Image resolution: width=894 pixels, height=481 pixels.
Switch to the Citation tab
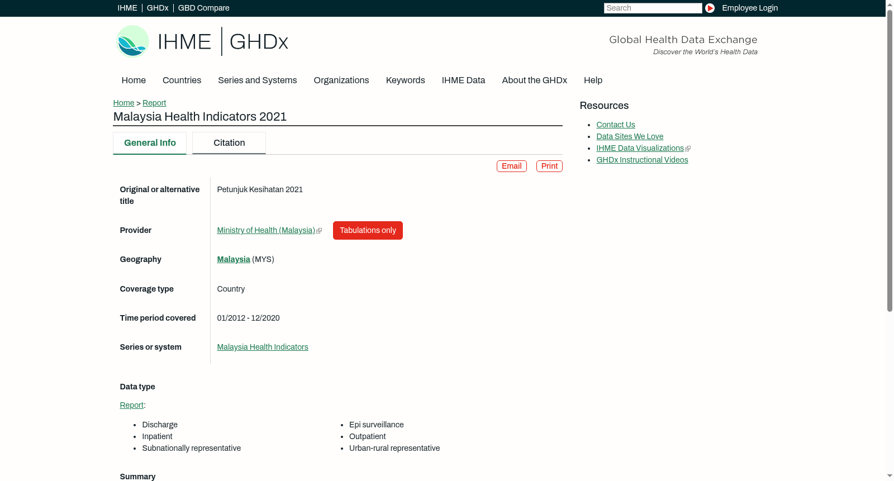pos(229,143)
